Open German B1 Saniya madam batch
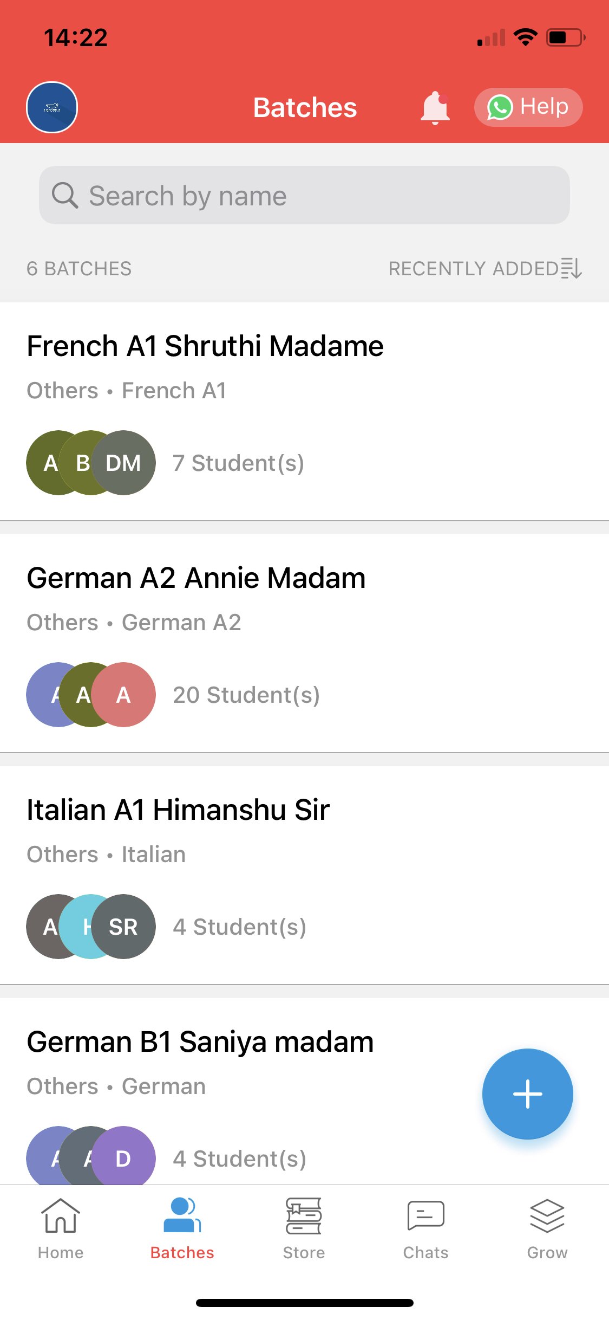 pyautogui.click(x=200, y=1042)
